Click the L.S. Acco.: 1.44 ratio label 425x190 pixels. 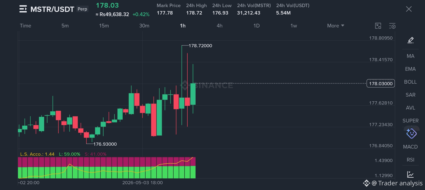point(37,154)
